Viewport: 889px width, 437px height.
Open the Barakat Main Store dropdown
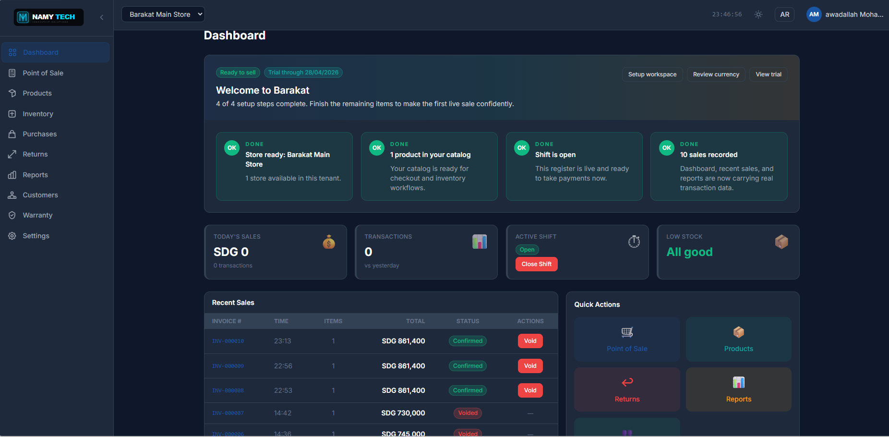[163, 14]
